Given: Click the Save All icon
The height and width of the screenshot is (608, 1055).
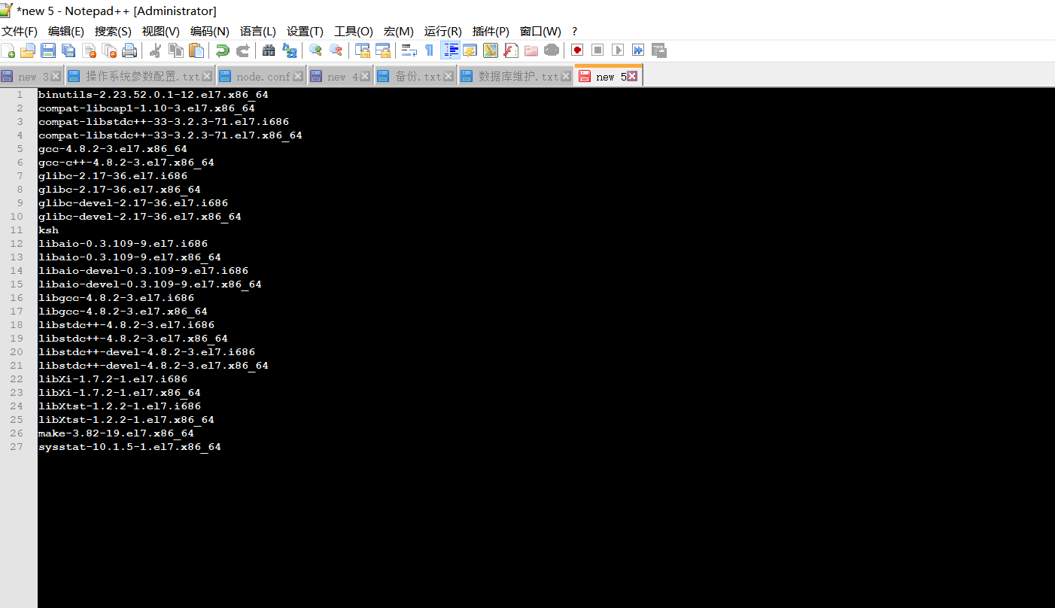Looking at the screenshot, I should (x=68, y=50).
